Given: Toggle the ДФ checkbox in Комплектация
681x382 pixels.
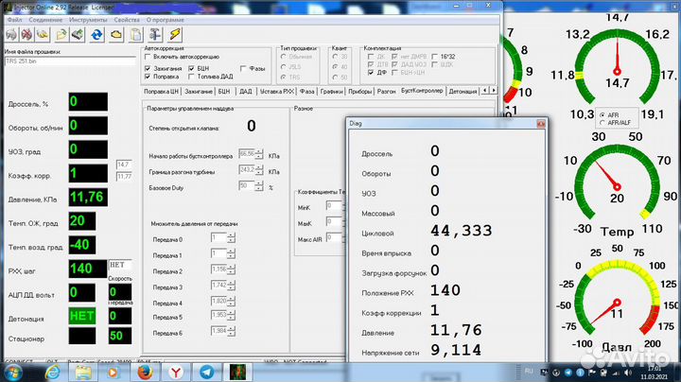Looking at the screenshot, I should [371, 73].
